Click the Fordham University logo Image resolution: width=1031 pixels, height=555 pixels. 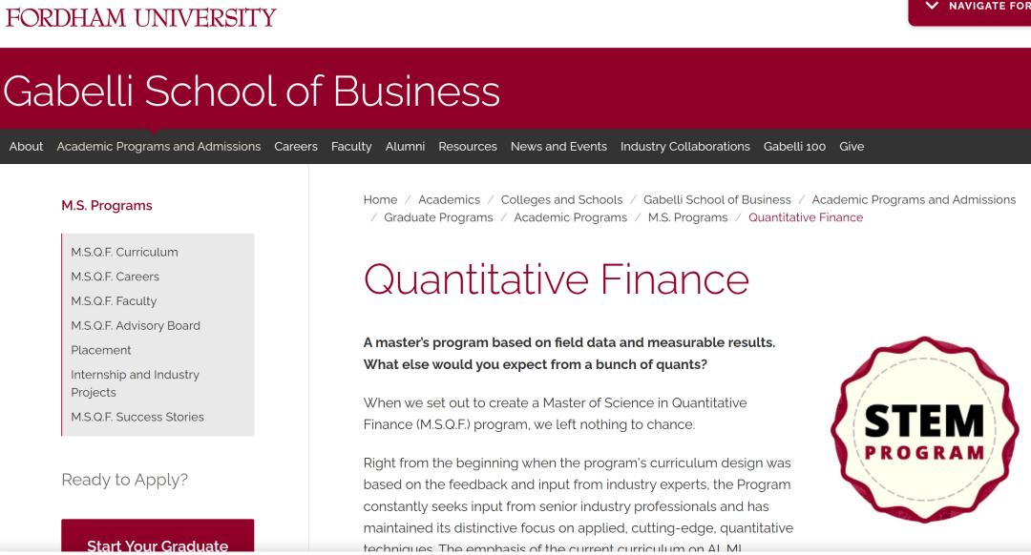141,17
